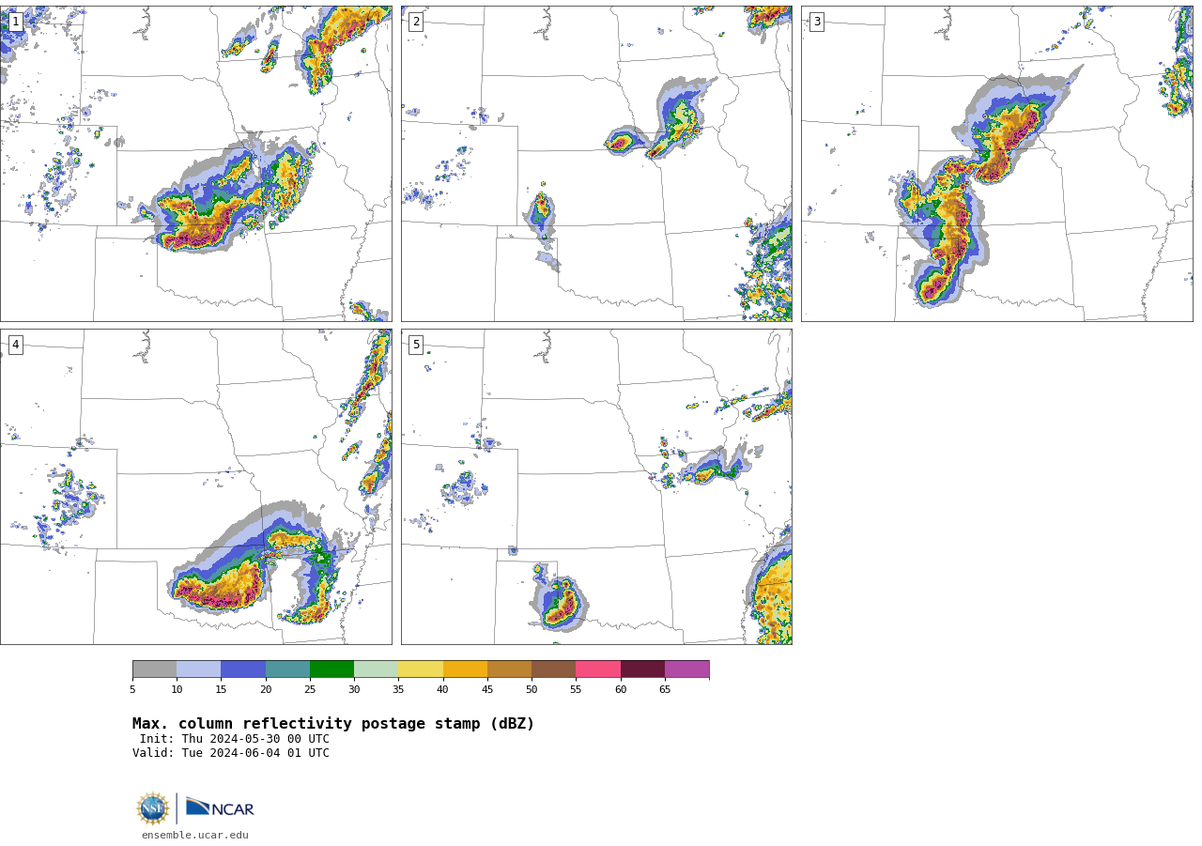The width and height of the screenshot is (1202, 846).
Task: Open ensemble member 4 reflectivity map
Action: 196,486
